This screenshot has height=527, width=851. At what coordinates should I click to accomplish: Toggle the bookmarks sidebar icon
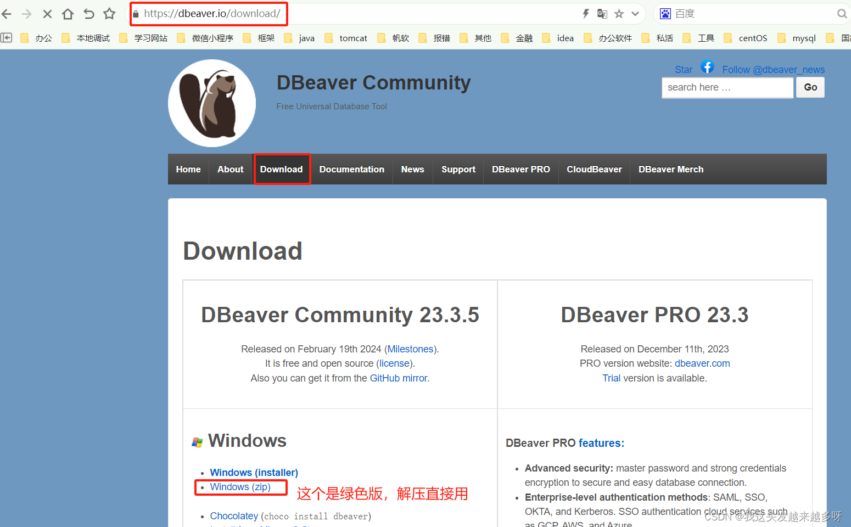click(7, 38)
